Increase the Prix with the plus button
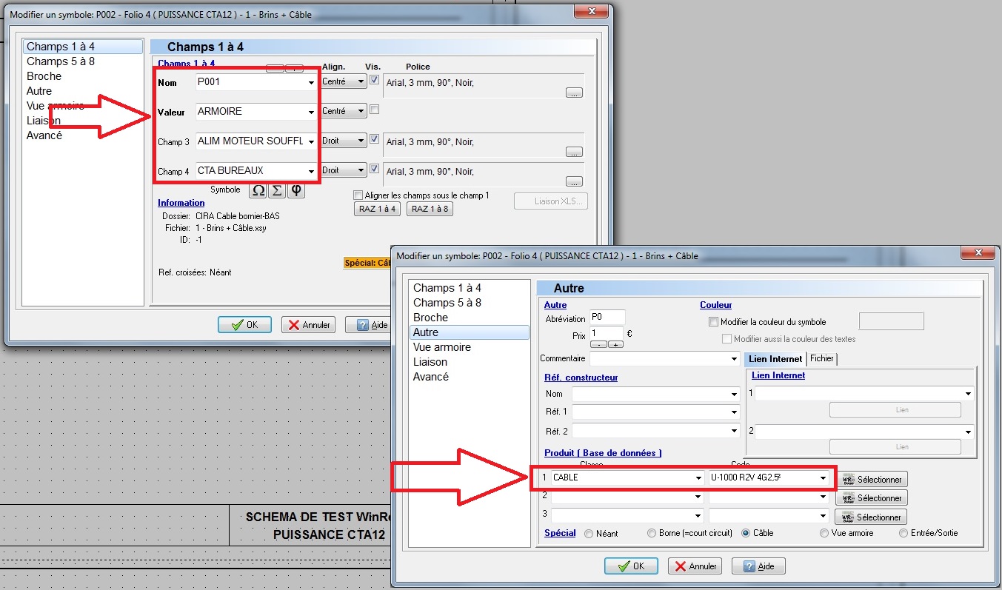 pos(616,344)
